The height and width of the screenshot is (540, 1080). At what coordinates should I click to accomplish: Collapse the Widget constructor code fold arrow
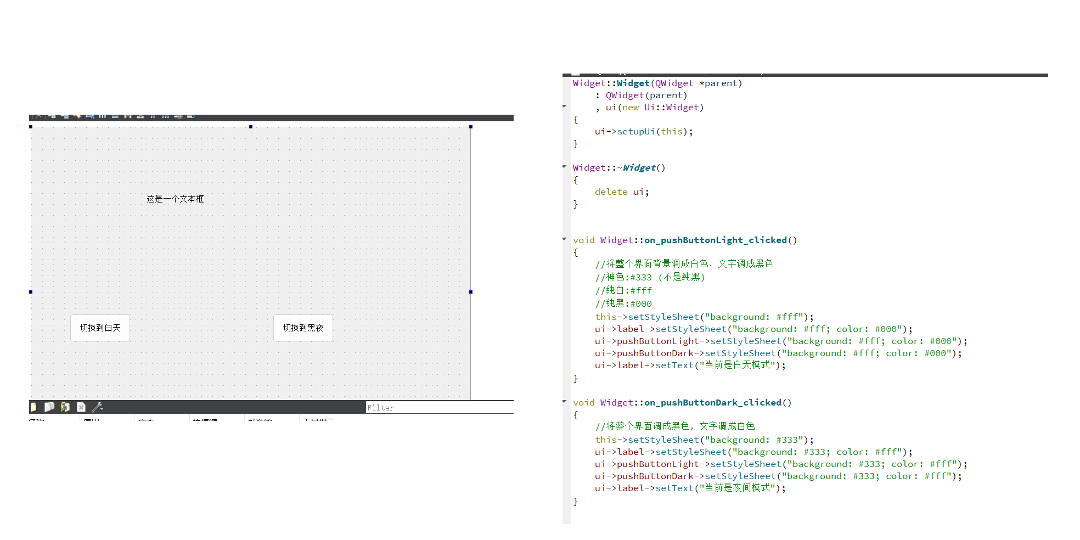(x=564, y=106)
